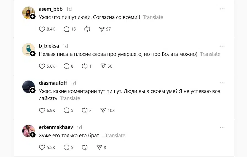Expand more options for diasmautoff's comment

coord(222,83)
